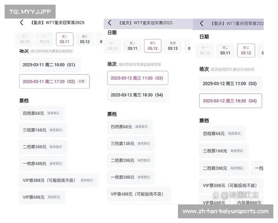Screen dimensions: 278x223
Task: Select date 03.11 in the middle panel
Action: [x=133, y=46]
